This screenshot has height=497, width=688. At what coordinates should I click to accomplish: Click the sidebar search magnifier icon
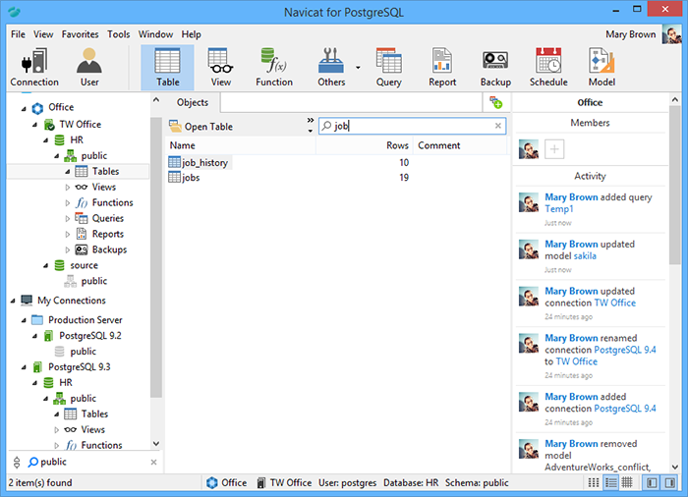point(32,462)
